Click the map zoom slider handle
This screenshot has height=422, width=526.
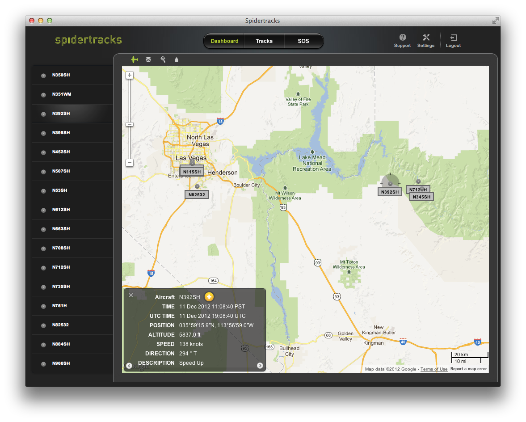[130, 124]
